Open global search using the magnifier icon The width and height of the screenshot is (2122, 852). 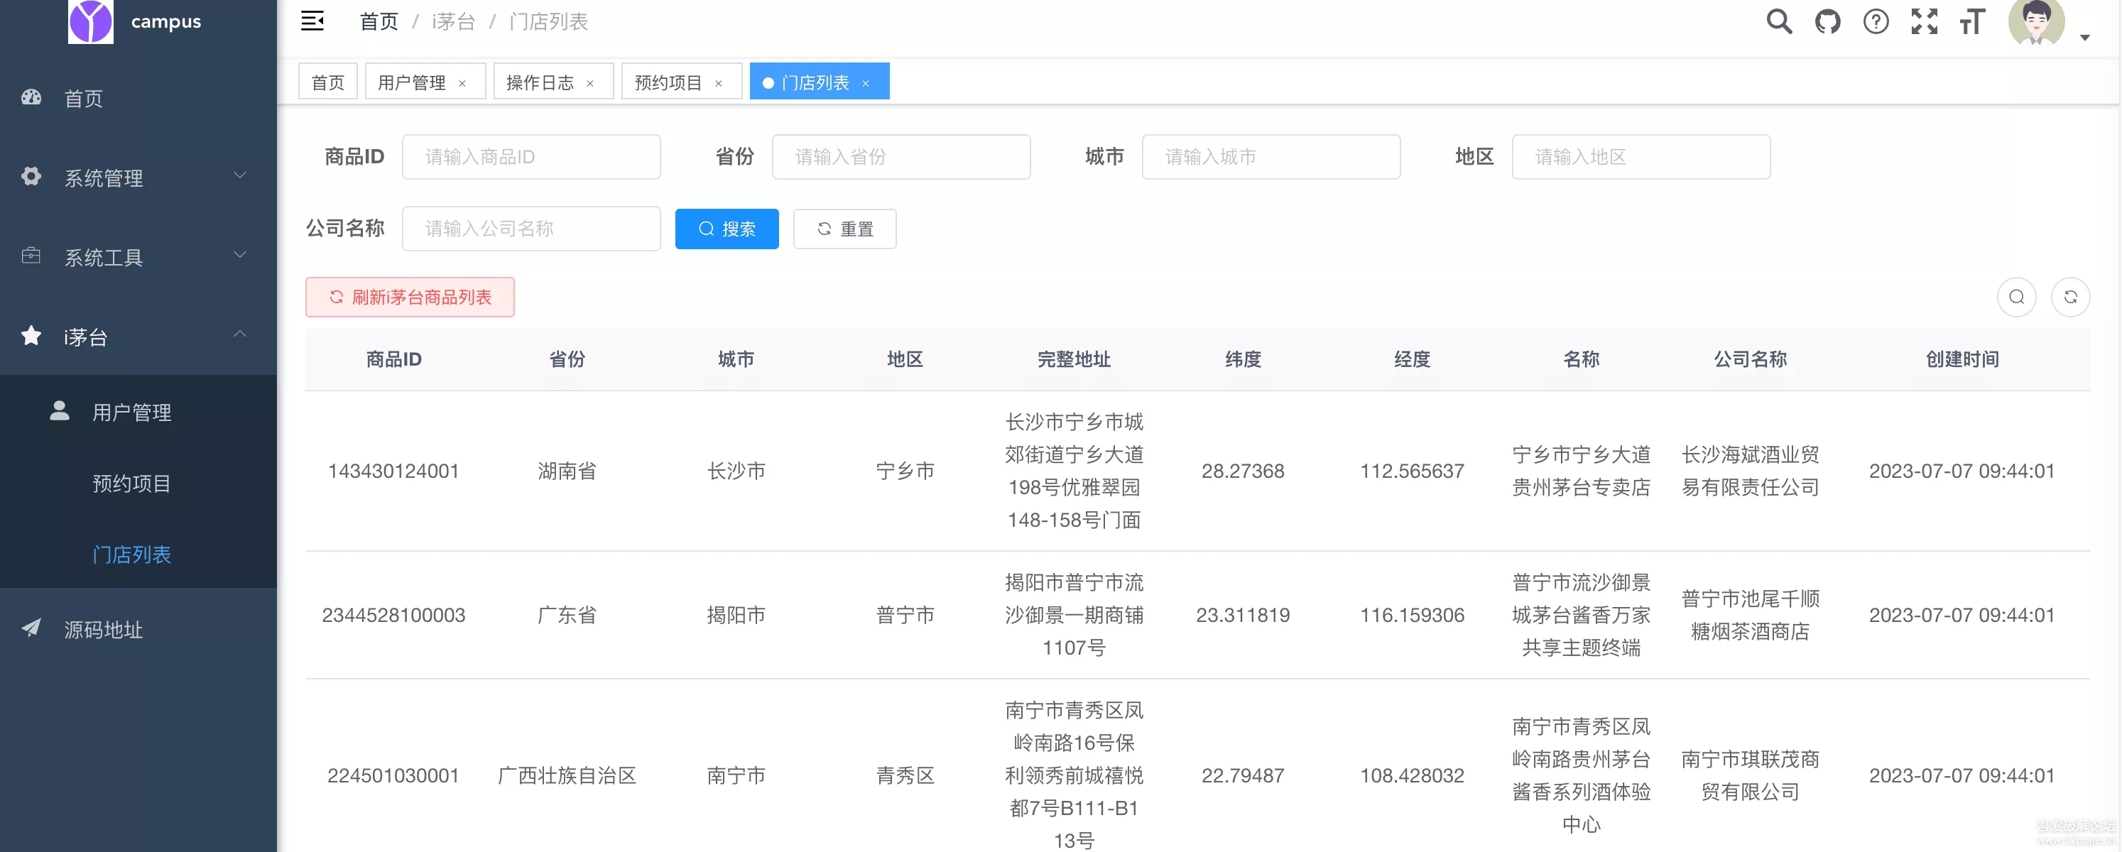1778,21
